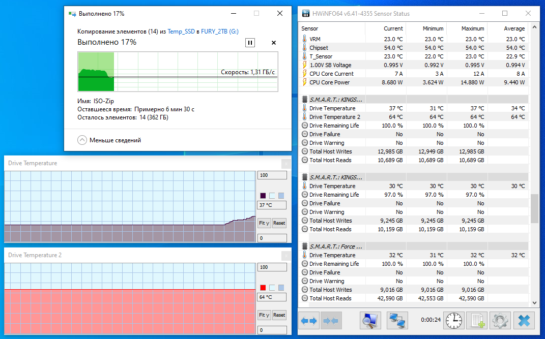Select the Drive Temperature 2 sensor row

414,117
